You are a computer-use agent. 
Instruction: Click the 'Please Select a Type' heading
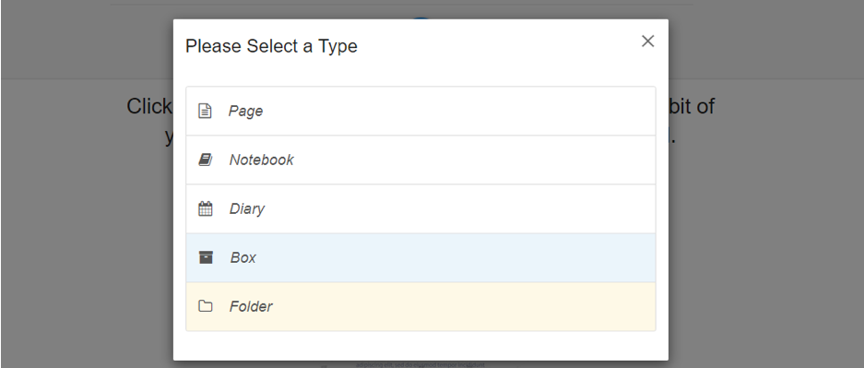(x=271, y=46)
